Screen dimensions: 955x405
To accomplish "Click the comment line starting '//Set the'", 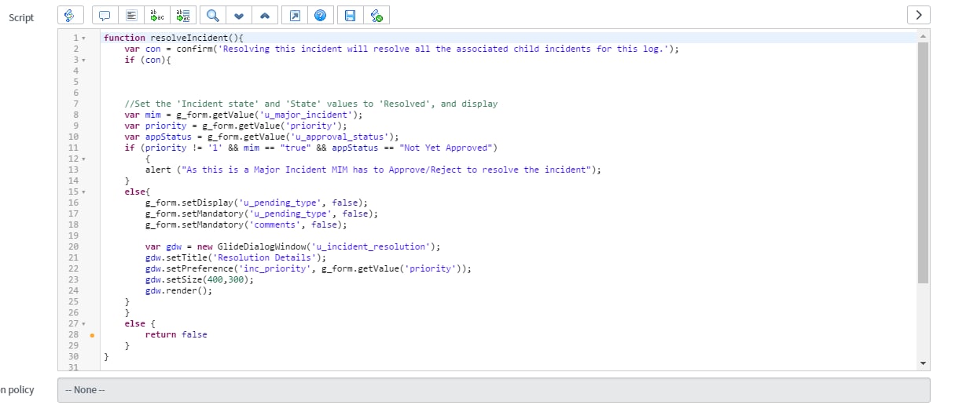I will (311, 104).
